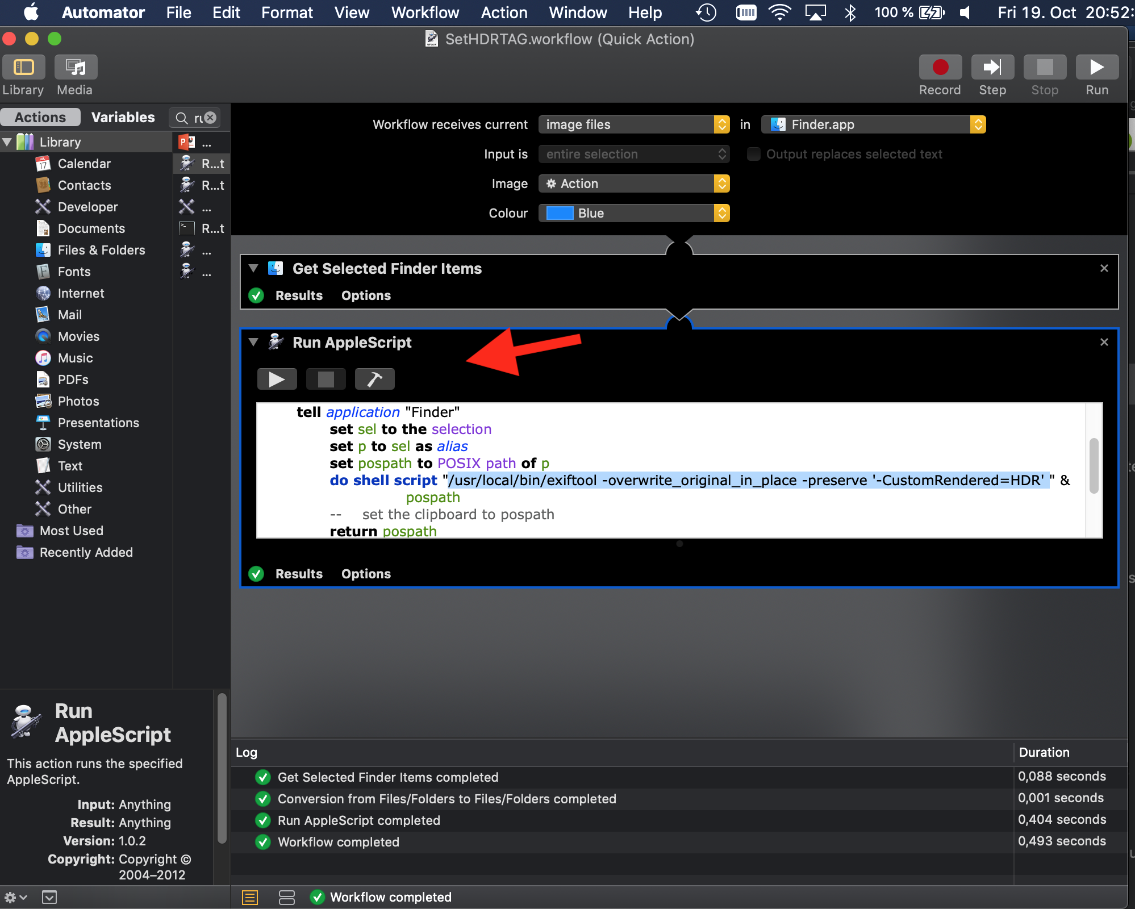Click the Record toolbar button
This screenshot has width=1135, height=909.
(x=940, y=68)
